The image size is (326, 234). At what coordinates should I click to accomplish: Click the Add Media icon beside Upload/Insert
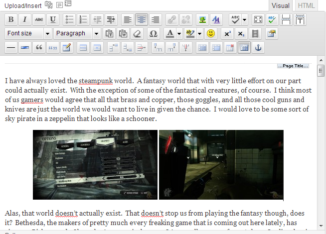[49, 4]
